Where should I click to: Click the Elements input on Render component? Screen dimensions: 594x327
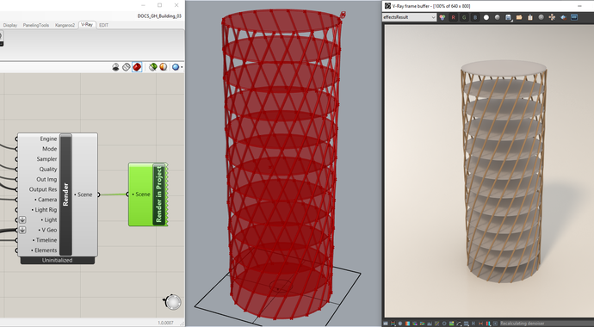click(44, 250)
